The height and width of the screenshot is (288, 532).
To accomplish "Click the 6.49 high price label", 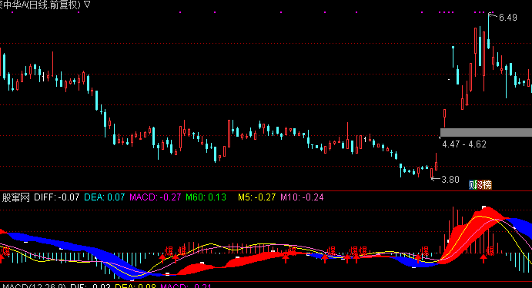I will [508, 18].
